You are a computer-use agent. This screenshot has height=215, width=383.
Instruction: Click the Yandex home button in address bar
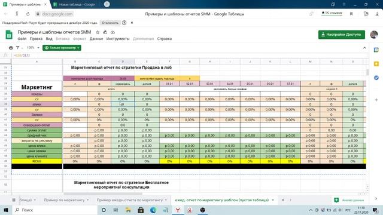pos(17,14)
